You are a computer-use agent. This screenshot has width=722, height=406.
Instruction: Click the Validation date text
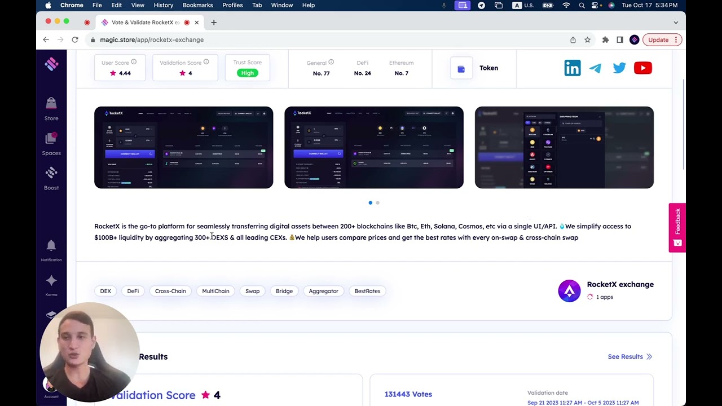coord(548,392)
